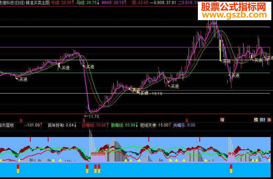The width and height of the screenshot is (273, 179).
Task: Click the -0.809: 37.81 level readout
Action: click(163, 3)
